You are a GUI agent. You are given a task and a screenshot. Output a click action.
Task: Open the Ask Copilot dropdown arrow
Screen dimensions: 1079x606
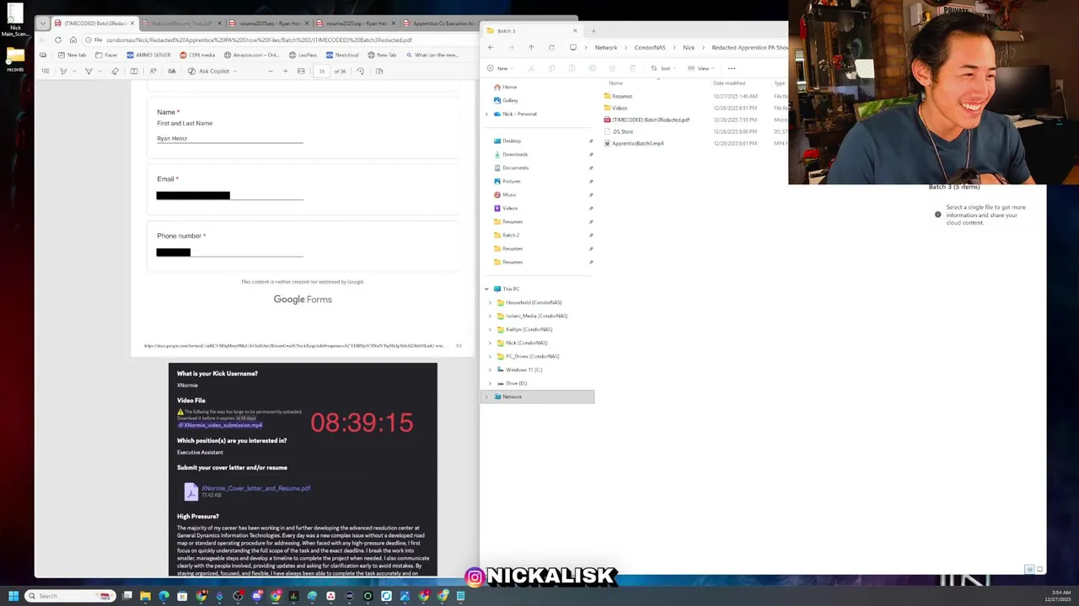(236, 71)
